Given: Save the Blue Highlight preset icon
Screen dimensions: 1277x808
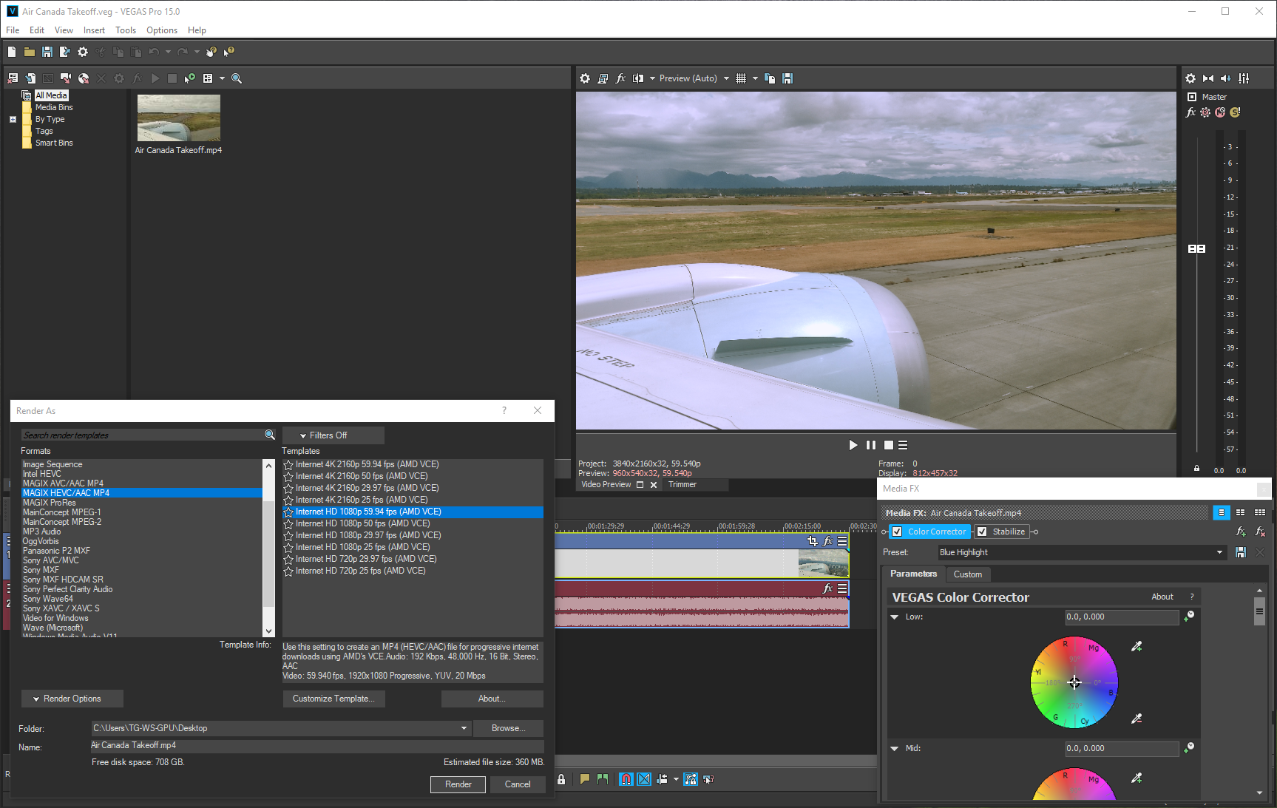Looking at the screenshot, I should (1241, 552).
